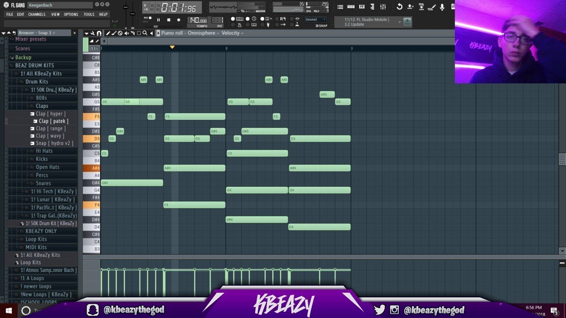Expand the BEAZ DRUM KITS folder
Screen dimensions: 566x318
(34, 65)
